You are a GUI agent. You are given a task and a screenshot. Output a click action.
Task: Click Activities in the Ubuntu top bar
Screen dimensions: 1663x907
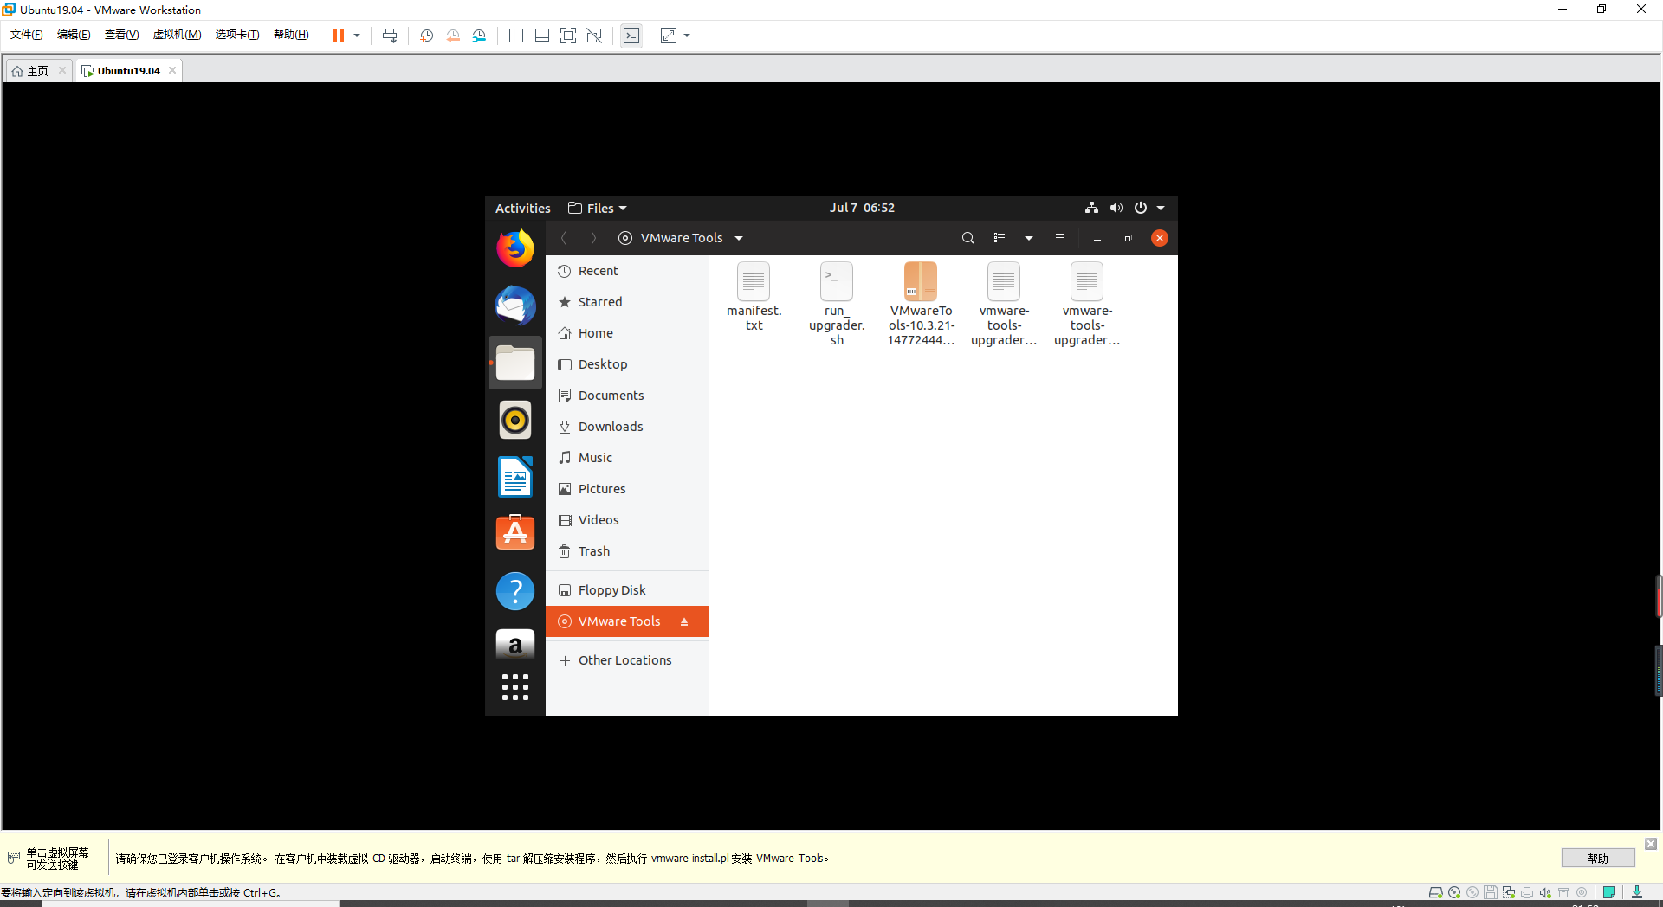pyautogui.click(x=522, y=209)
